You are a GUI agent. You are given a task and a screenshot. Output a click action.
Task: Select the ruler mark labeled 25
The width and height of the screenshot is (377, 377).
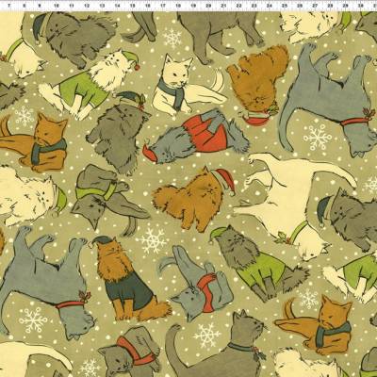point(285,6)
